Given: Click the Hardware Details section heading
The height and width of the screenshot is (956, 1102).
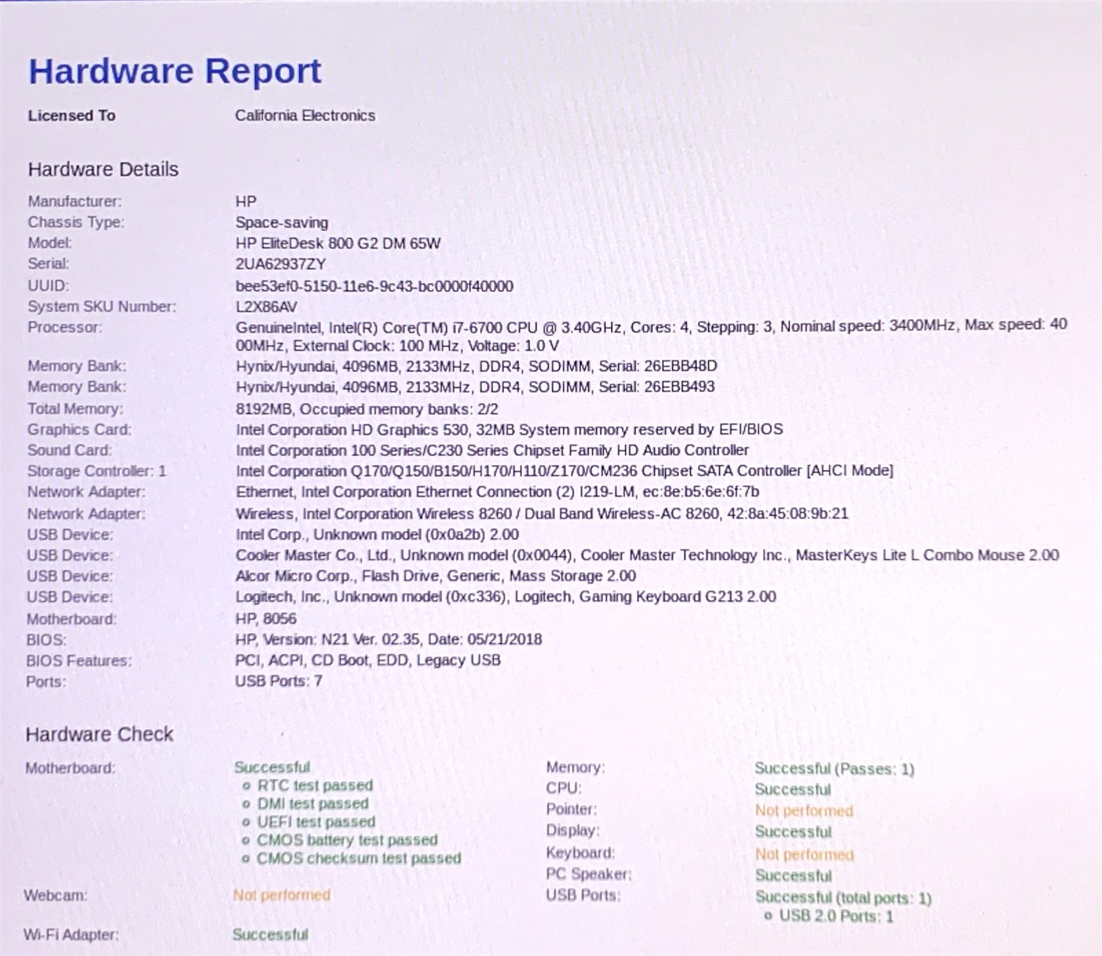Looking at the screenshot, I should pyautogui.click(x=103, y=169).
